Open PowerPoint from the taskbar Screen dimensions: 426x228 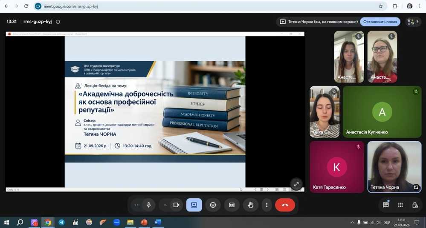(x=144, y=222)
